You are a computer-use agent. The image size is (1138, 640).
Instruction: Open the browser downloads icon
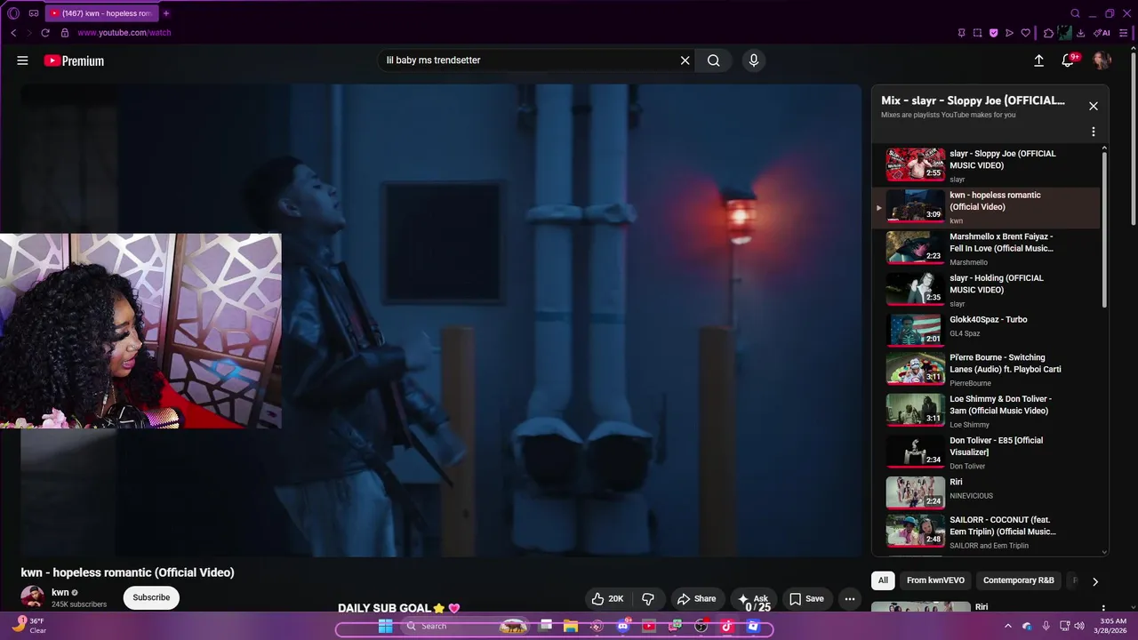point(1080,33)
